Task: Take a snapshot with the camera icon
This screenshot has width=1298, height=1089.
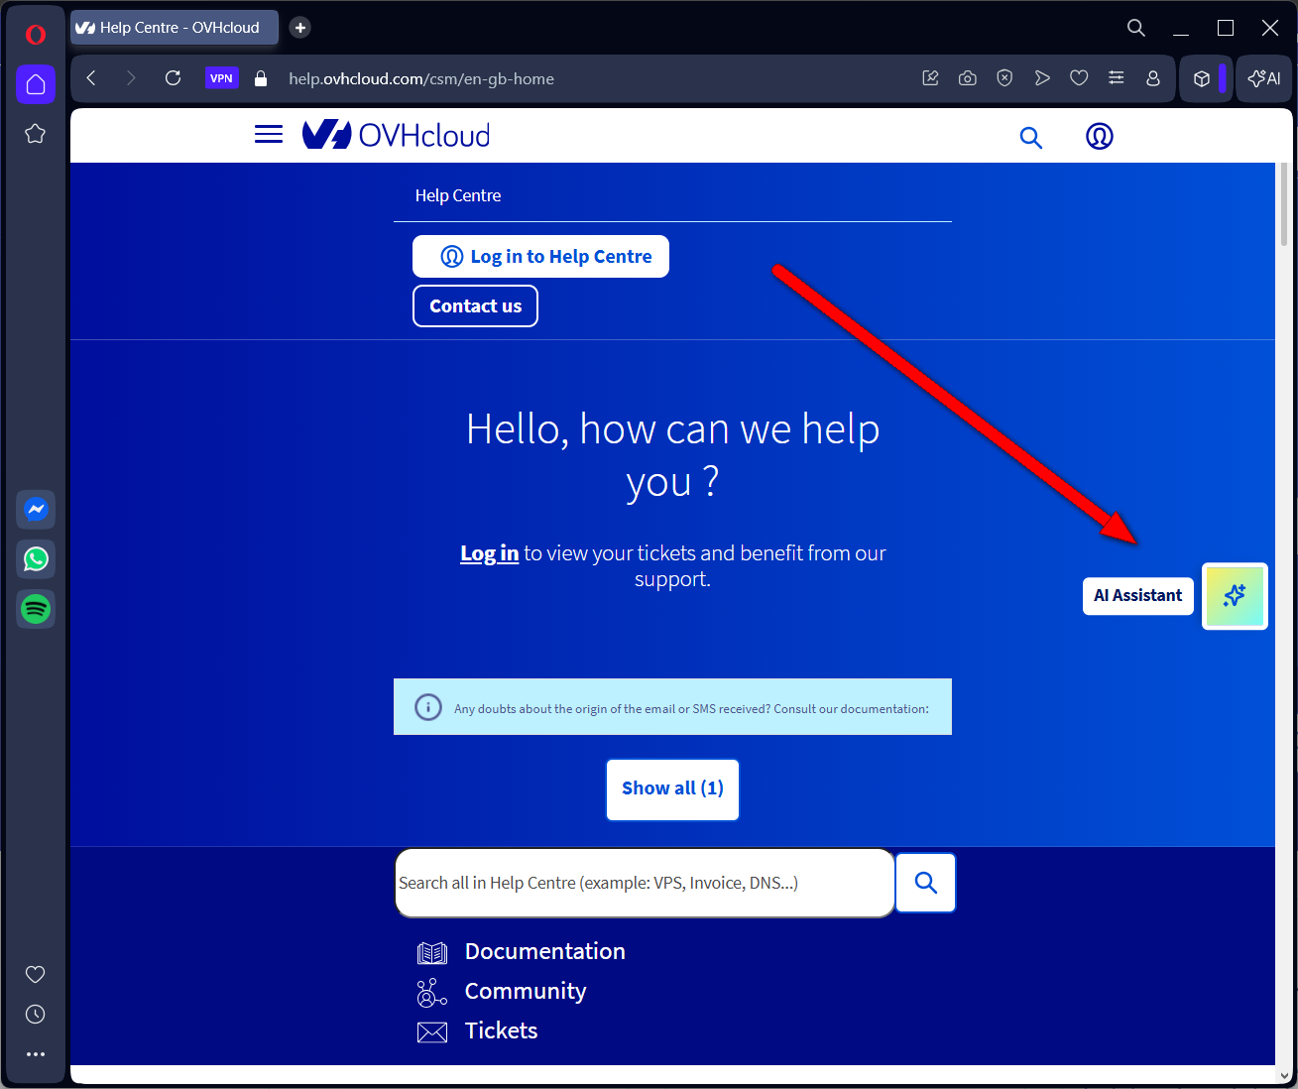Action: pyautogui.click(x=968, y=78)
